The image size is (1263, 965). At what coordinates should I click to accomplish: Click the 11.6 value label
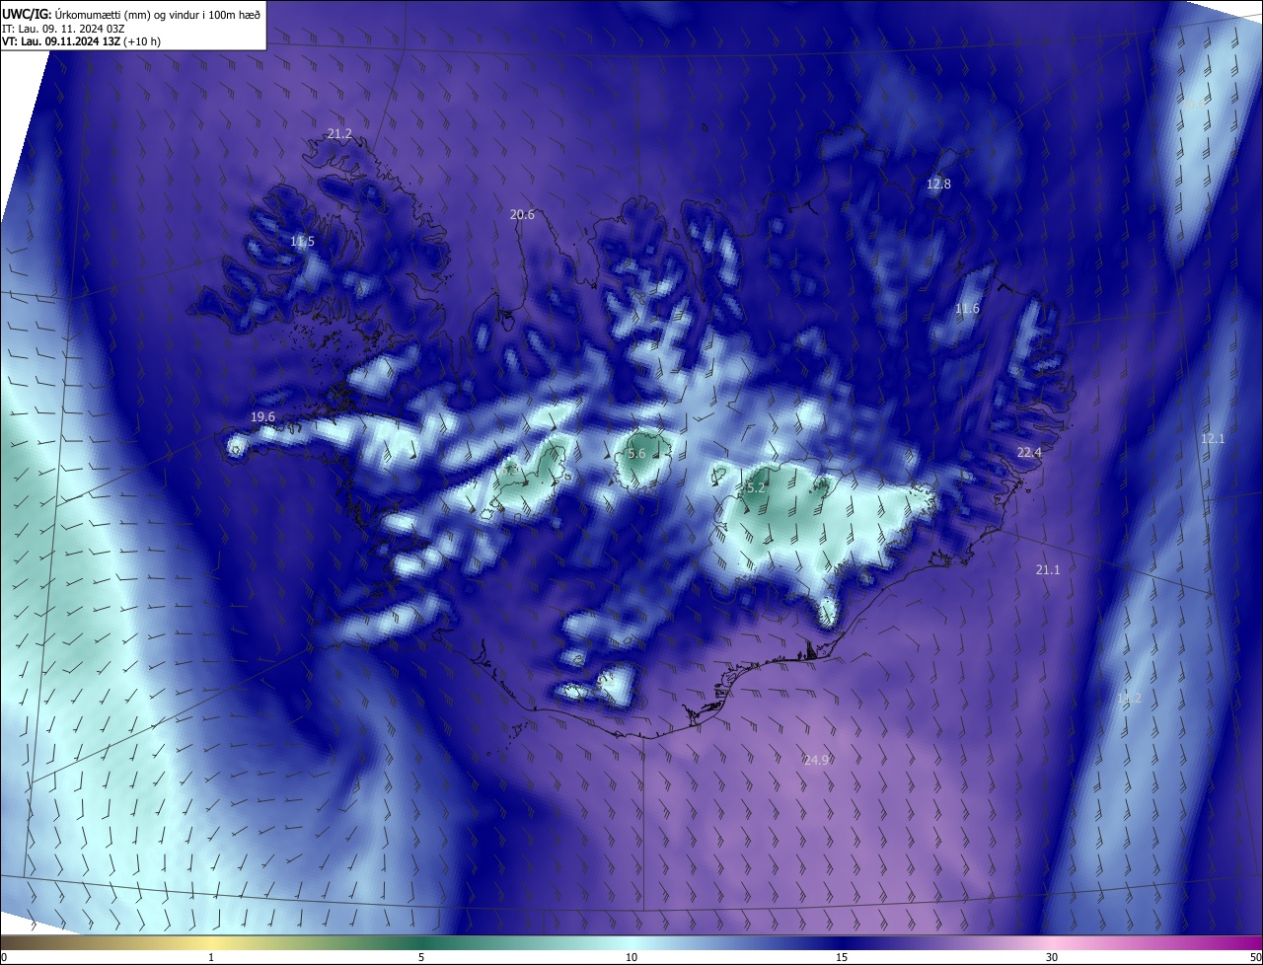[x=967, y=309]
